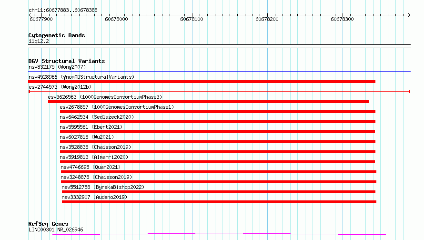Select variant nsv4746695 (Quan2021) label

91,167
